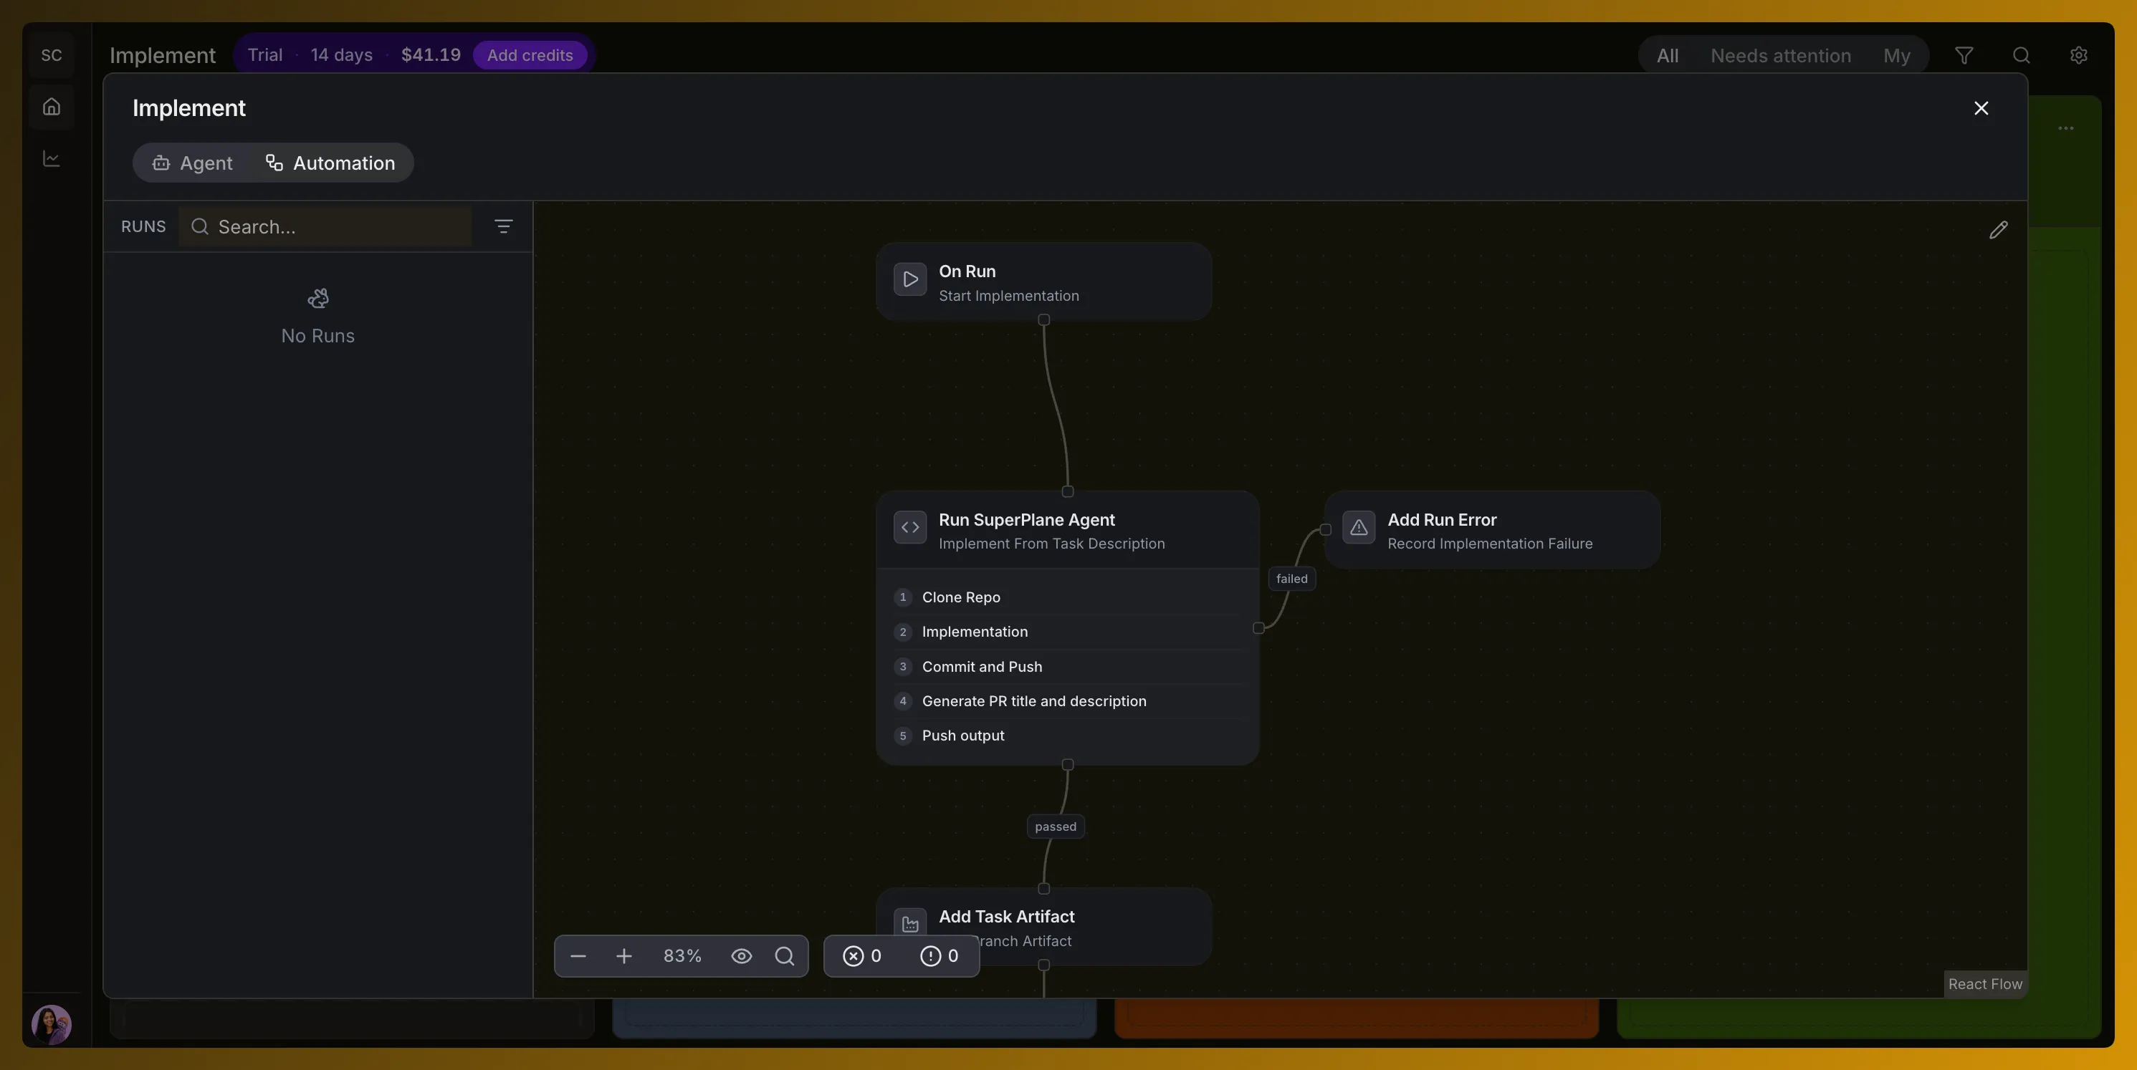Screen dimensions: 2137x1070
Task: Click the search magnifier in top header
Action: 2022,56
